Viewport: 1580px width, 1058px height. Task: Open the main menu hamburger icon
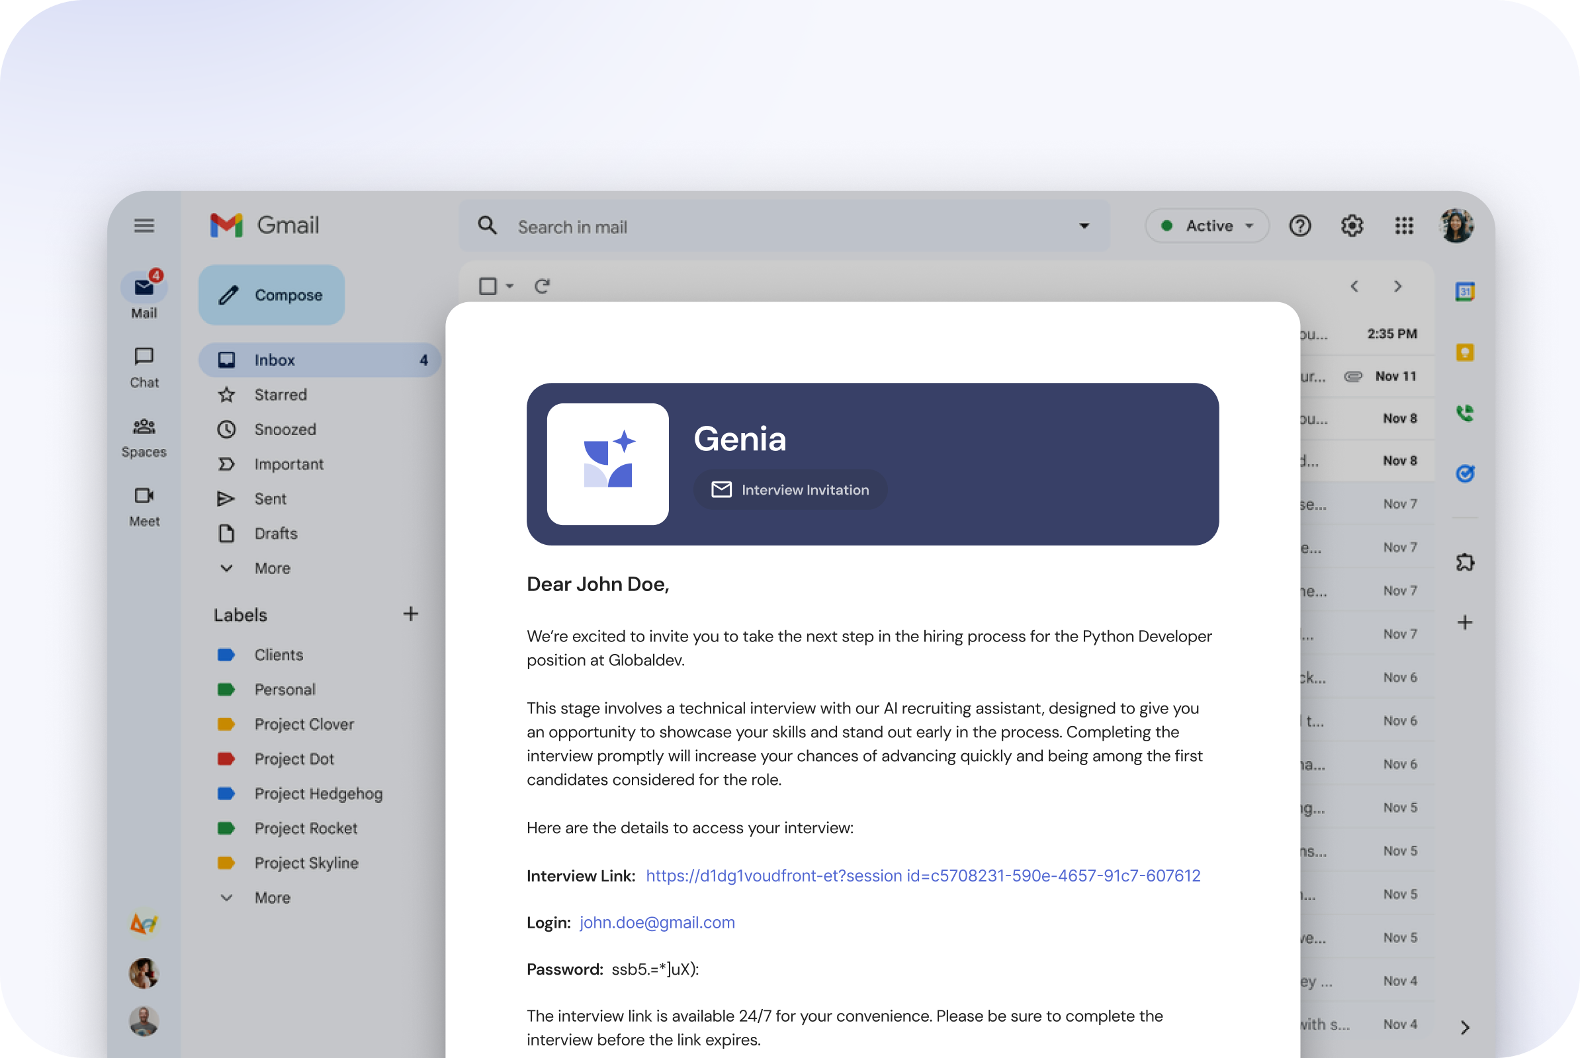[x=144, y=225]
